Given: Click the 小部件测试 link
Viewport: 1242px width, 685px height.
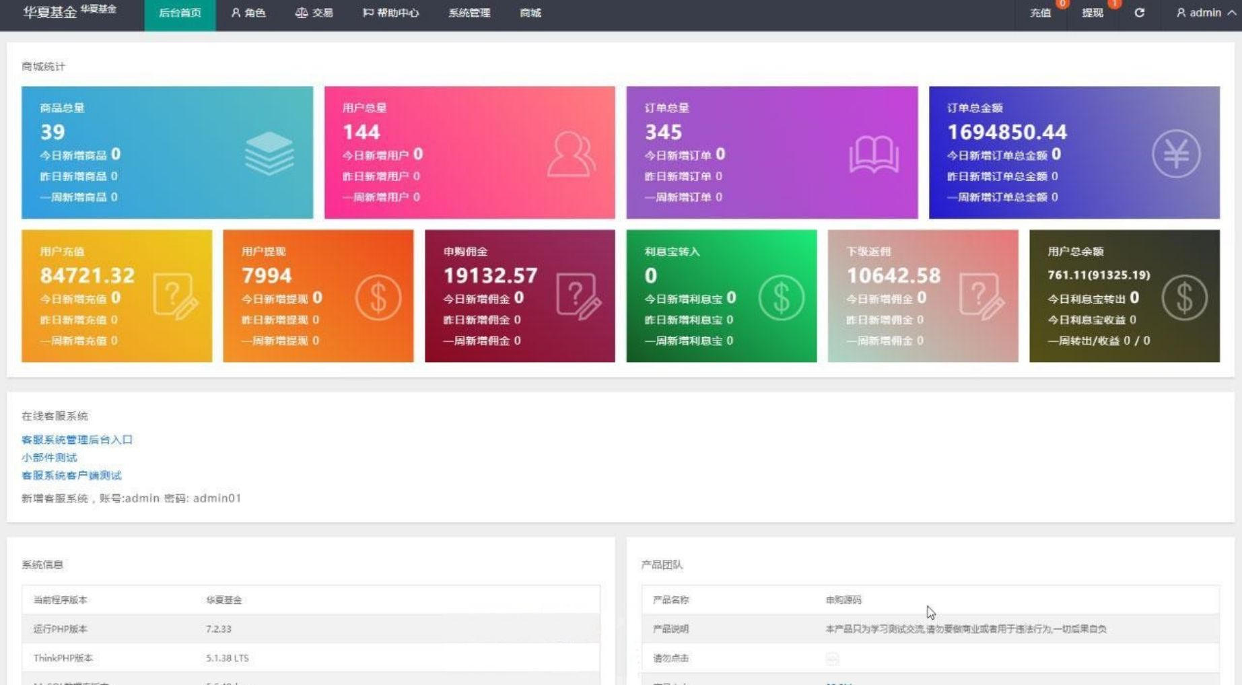Looking at the screenshot, I should click(x=49, y=457).
